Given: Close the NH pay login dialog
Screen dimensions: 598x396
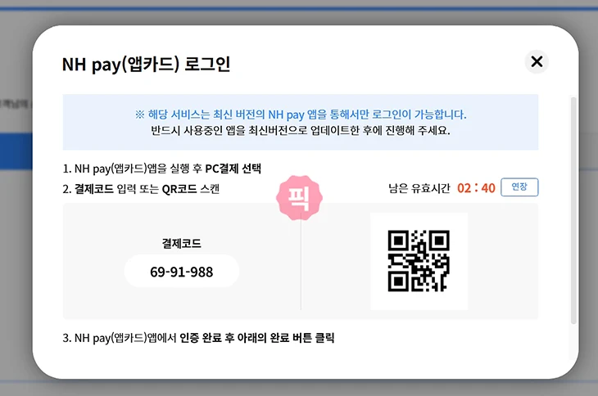Looking at the screenshot, I should tap(537, 61).
